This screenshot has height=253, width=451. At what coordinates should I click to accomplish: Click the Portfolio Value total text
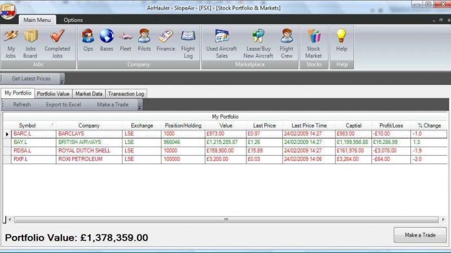77,237
